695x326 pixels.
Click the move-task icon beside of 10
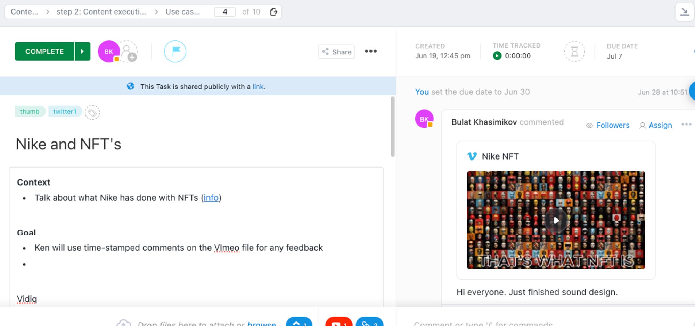coord(274,12)
